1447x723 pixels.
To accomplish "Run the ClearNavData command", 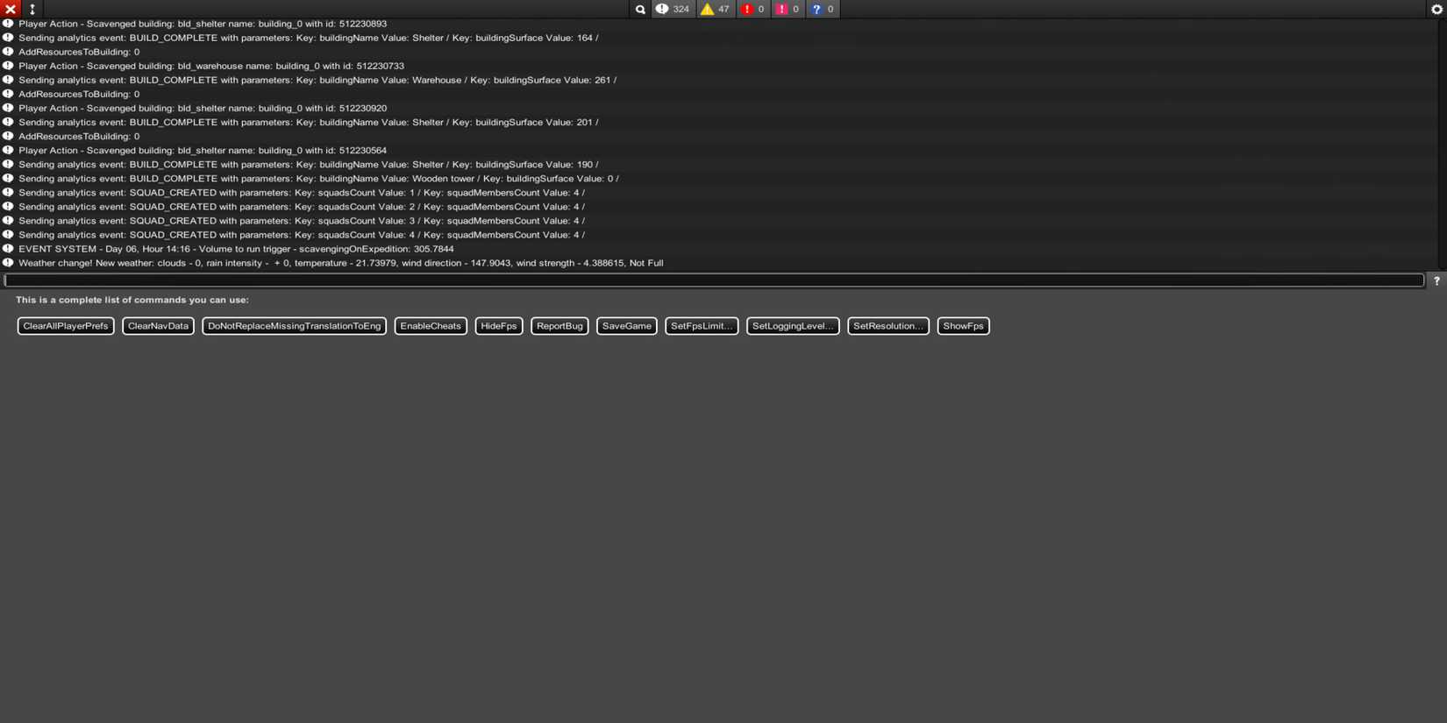I will tap(158, 326).
